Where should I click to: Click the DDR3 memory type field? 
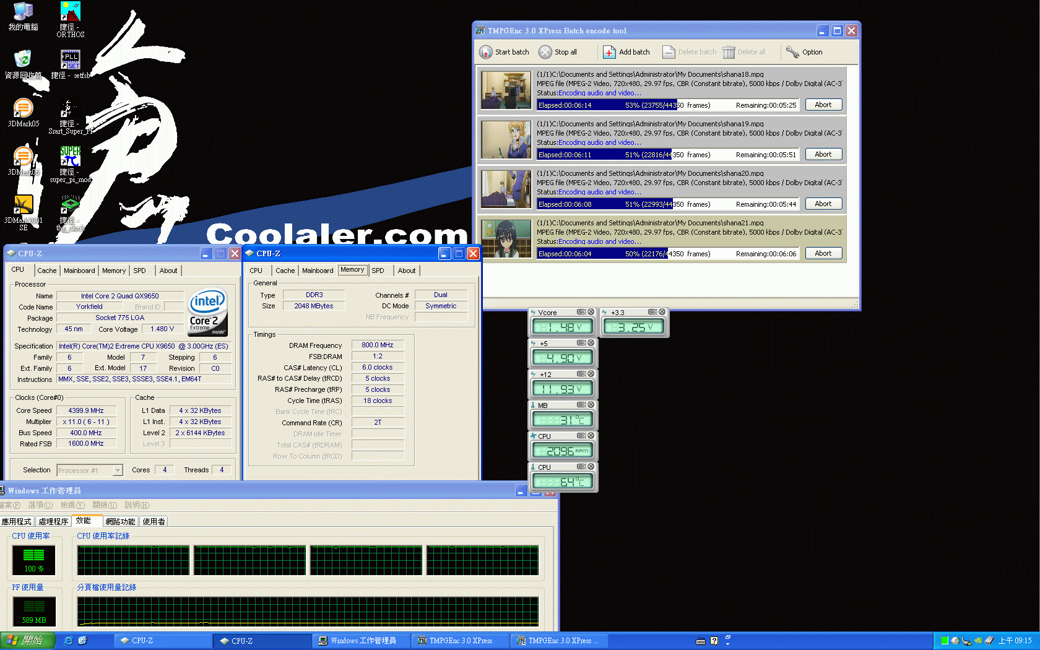(314, 295)
